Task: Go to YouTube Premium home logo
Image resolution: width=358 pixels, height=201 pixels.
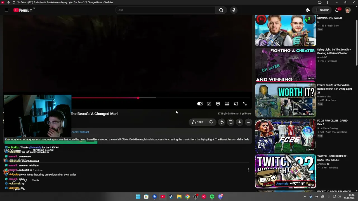Action: [23, 10]
